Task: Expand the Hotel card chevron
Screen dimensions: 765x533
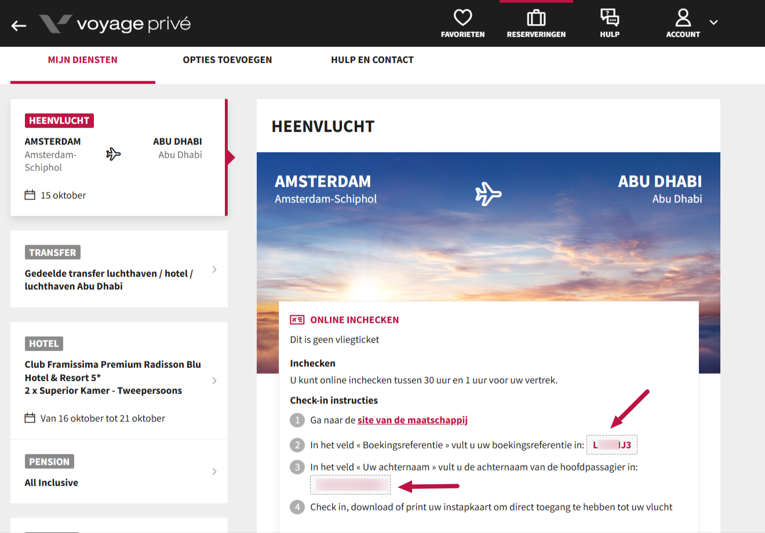Action: [214, 381]
